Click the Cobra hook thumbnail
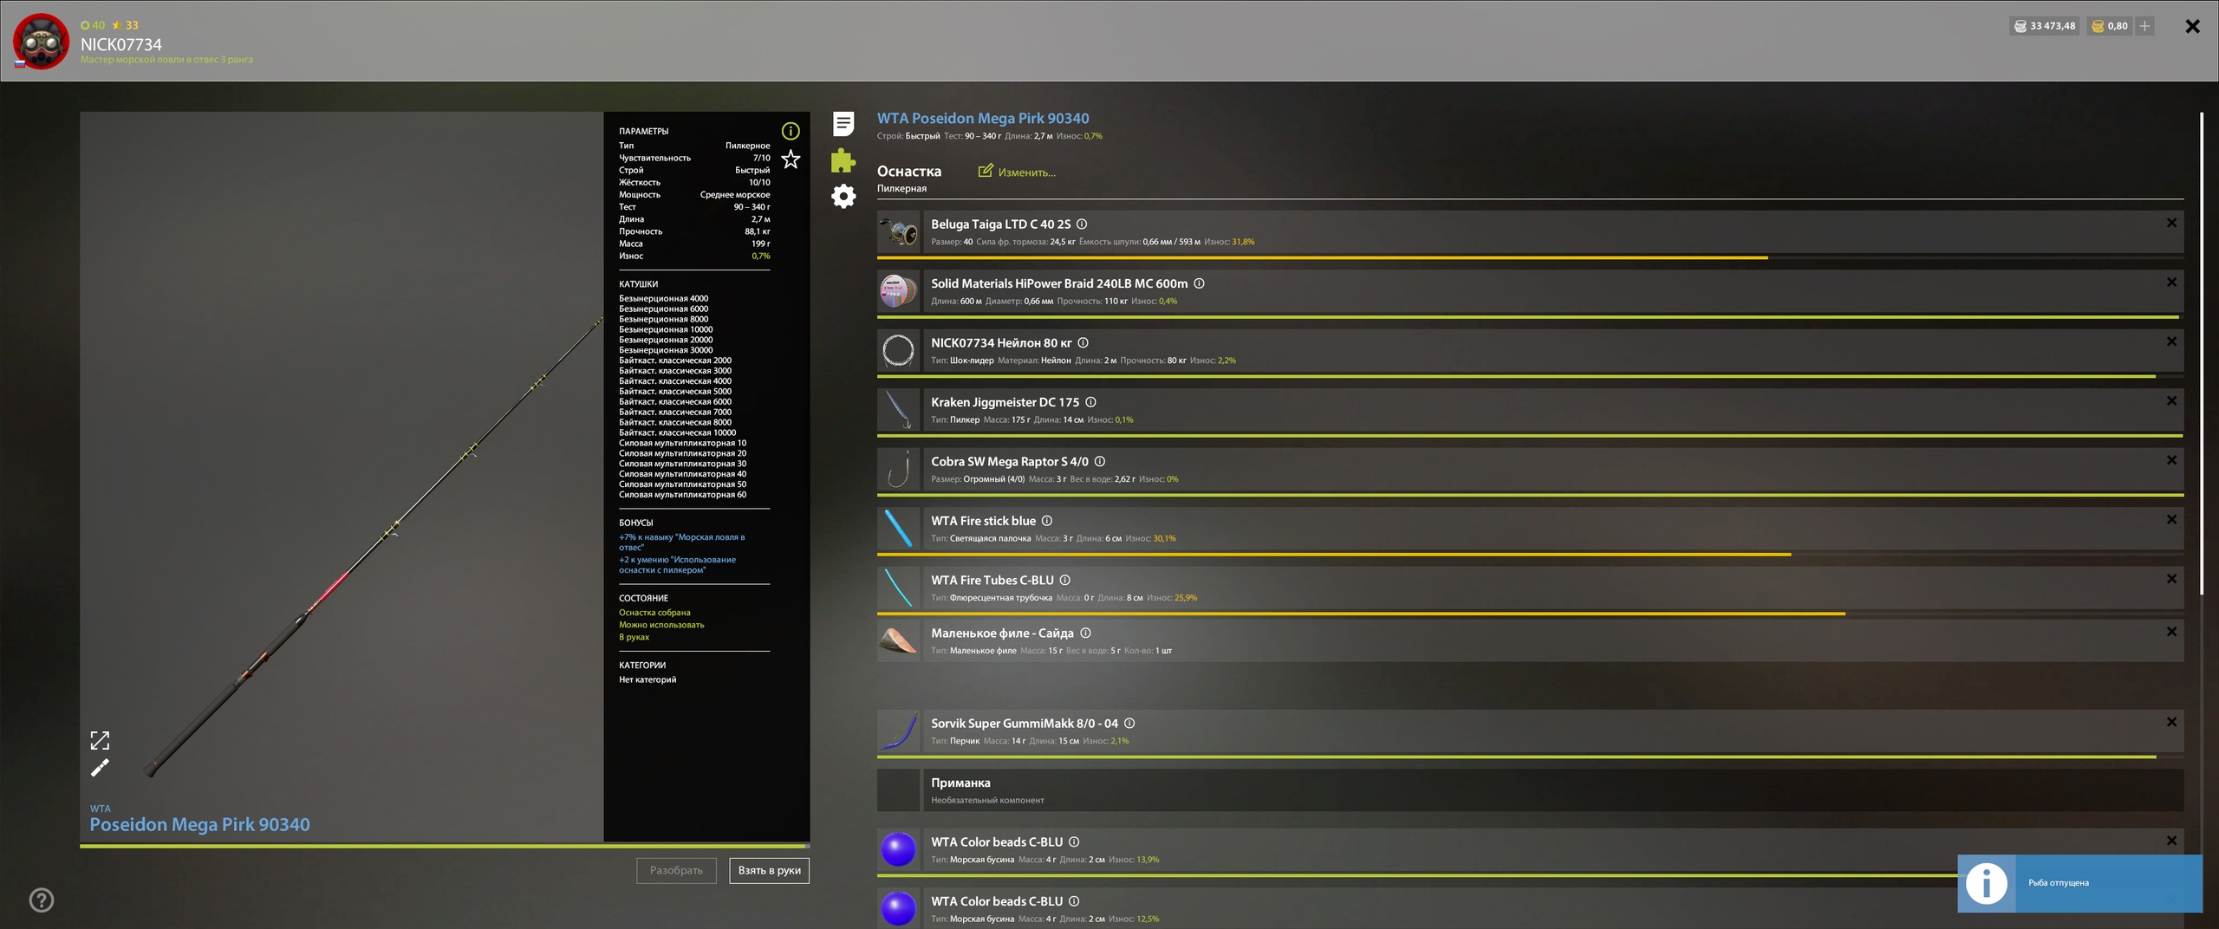 (x=898, y=470)
